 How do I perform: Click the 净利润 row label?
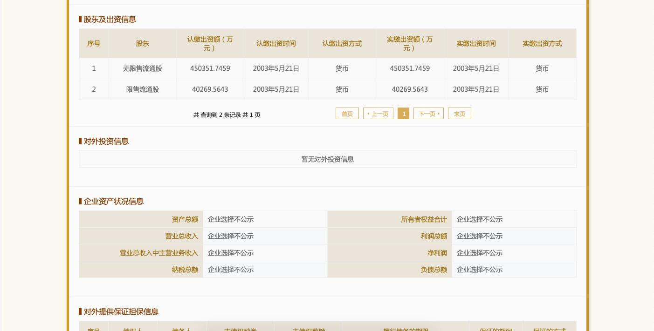pyautogui.click(x=437, y=253)
